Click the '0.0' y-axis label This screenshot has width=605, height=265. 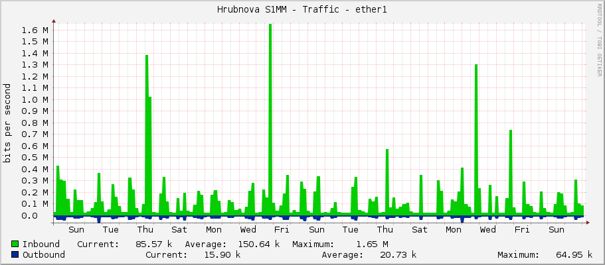(29, 215)
